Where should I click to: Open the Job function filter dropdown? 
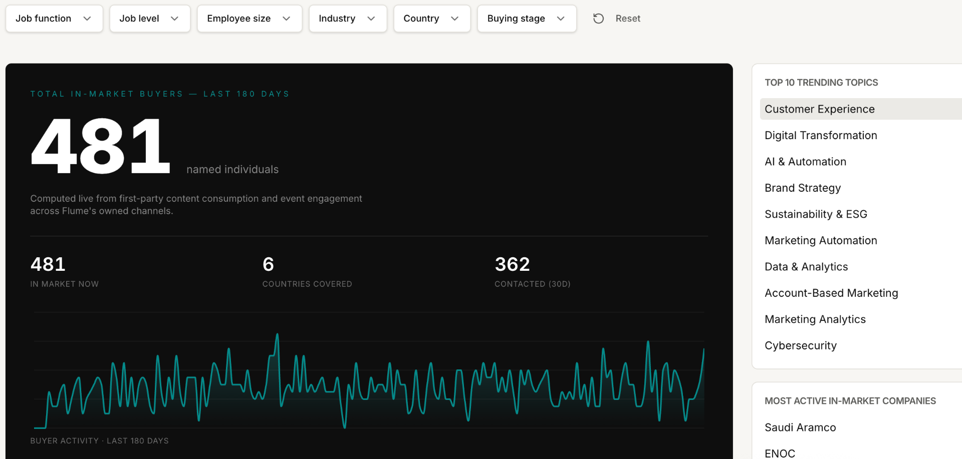[x=54, y=19]
